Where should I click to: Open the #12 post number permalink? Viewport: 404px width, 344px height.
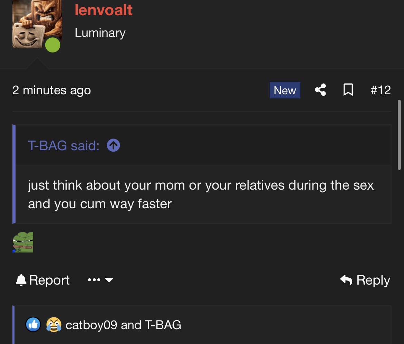click(x=381, y=90)
